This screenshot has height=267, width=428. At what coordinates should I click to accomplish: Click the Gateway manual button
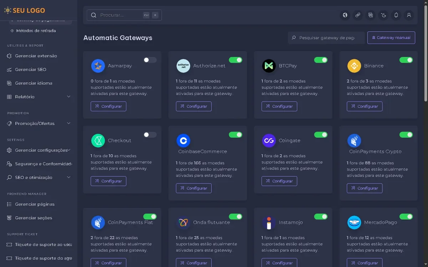(x=391, y=38)
